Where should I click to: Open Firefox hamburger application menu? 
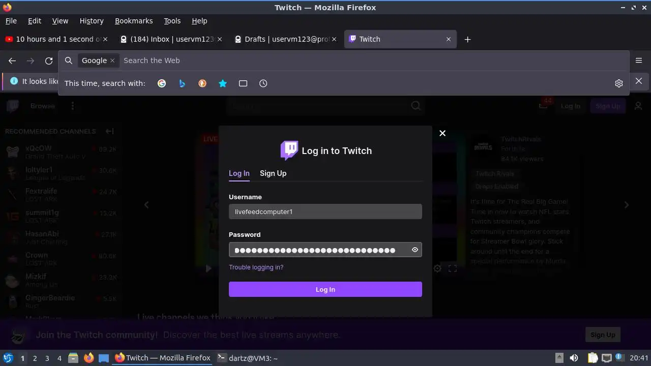639,60
